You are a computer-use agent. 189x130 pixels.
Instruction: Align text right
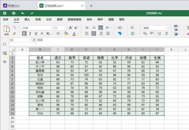point(101,34)
